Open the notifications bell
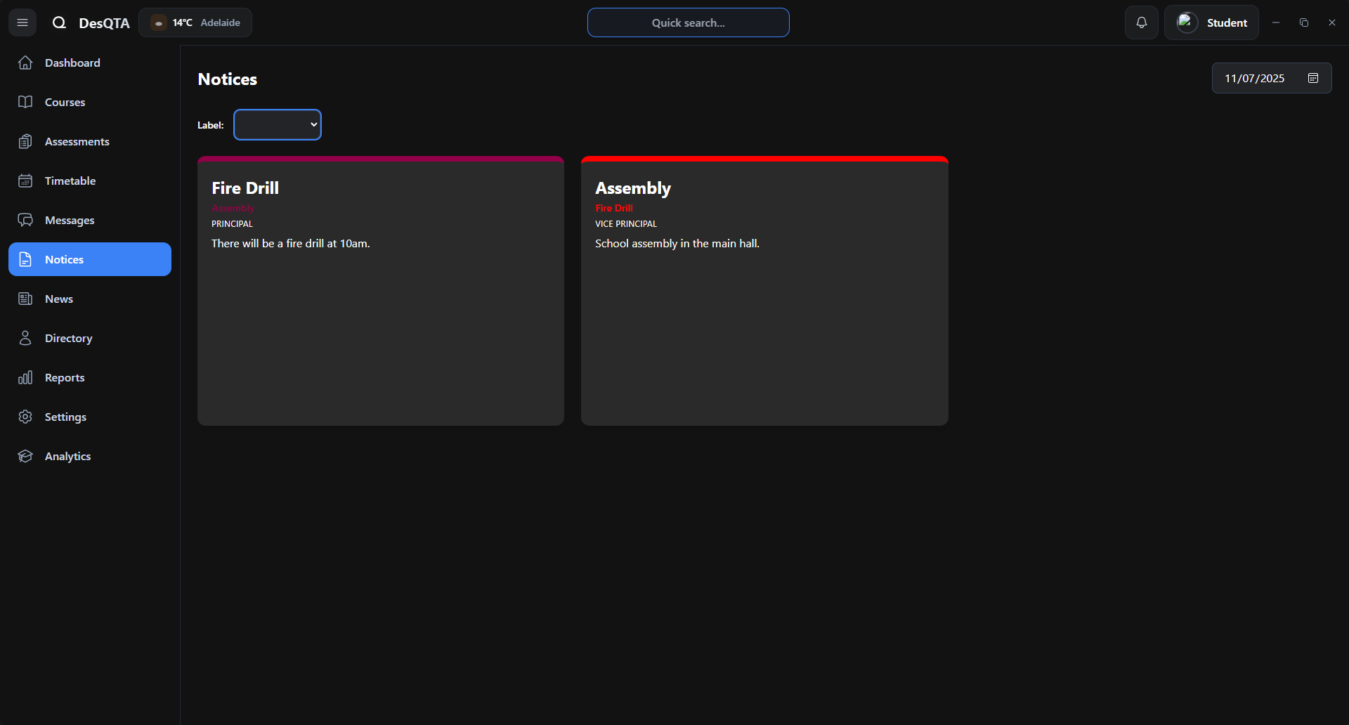This screenshot has width=1349, height=725. click(1141, 22)
